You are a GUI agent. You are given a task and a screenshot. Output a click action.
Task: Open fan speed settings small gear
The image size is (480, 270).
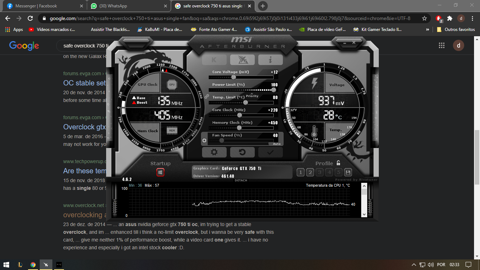coord(204,140)
